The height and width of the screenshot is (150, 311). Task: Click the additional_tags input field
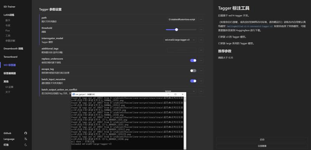tap(182, 50)
